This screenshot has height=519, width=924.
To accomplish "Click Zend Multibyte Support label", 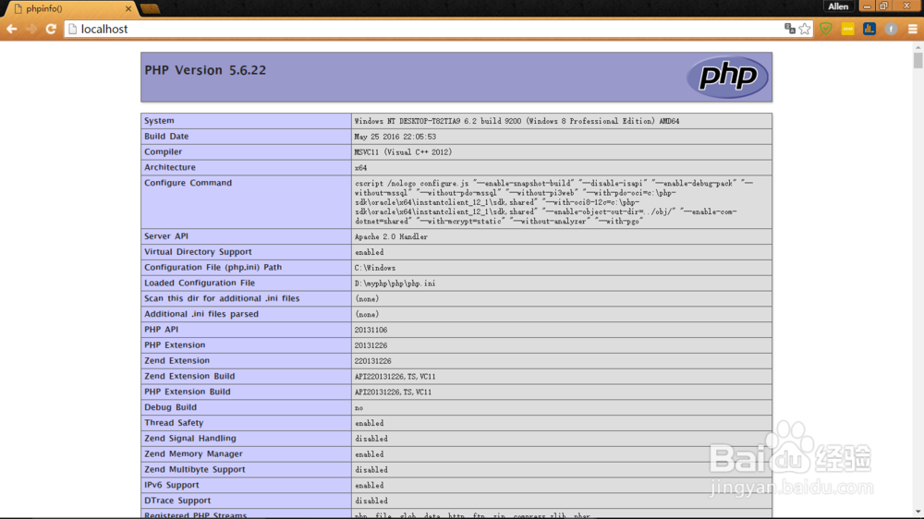I will [194, 469].
